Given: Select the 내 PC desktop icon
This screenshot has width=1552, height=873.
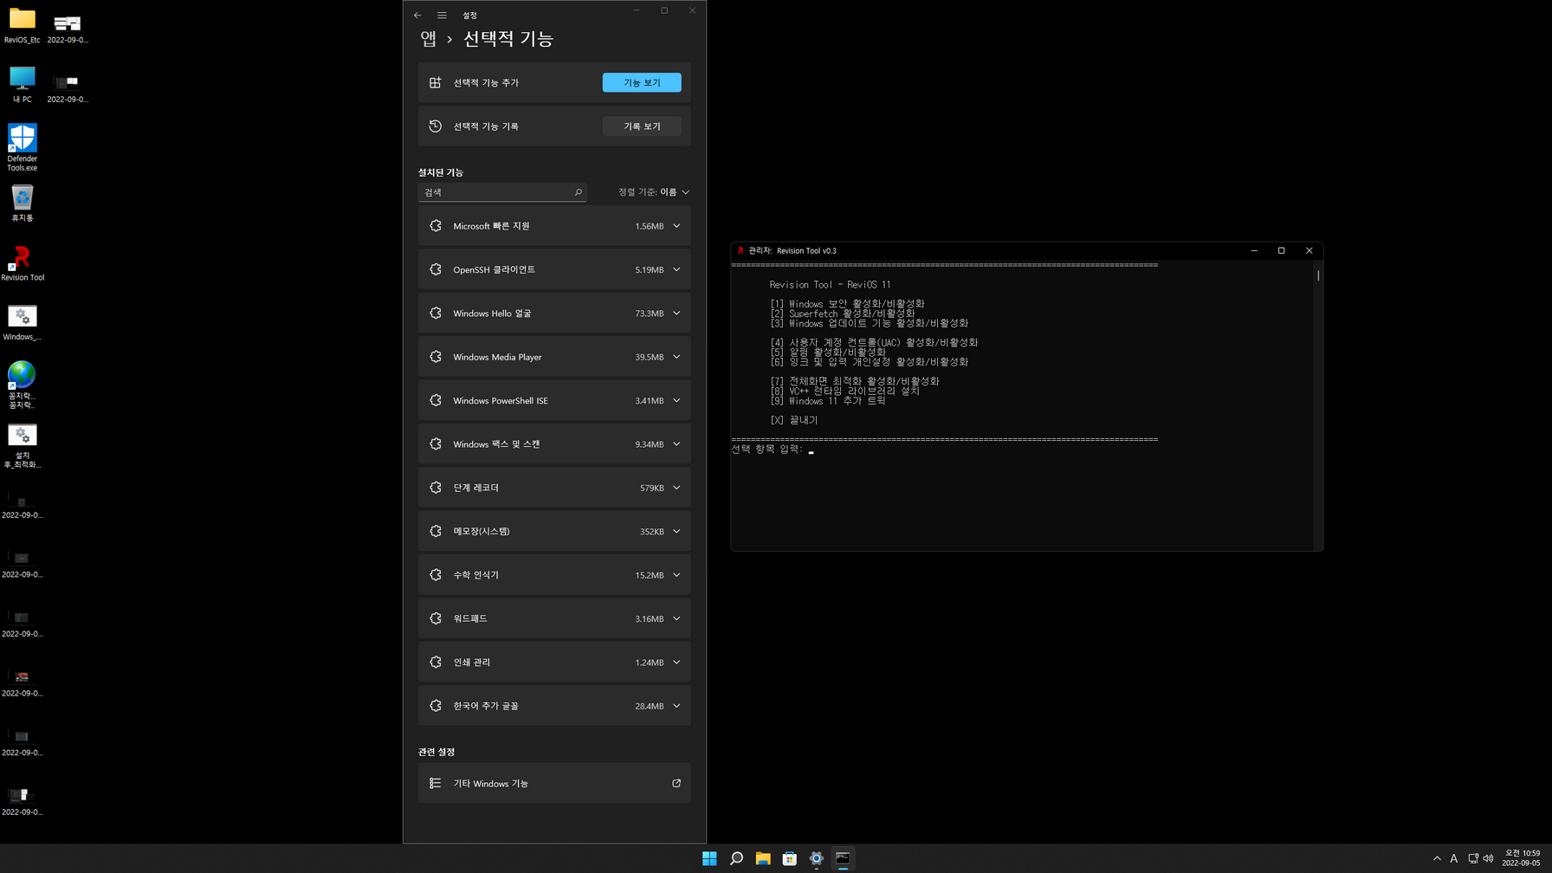Looking at the screenshot, I should 23,84.
